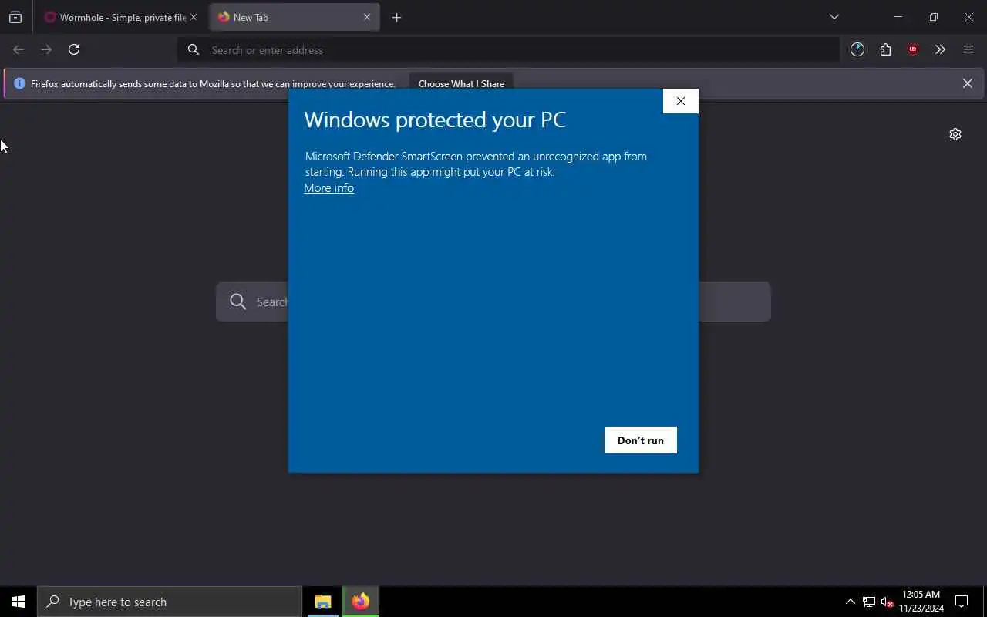The image size is (987, 617).
Task: Dismiss the Mozilla data notification bar
Action: click(x=967, y=83)
